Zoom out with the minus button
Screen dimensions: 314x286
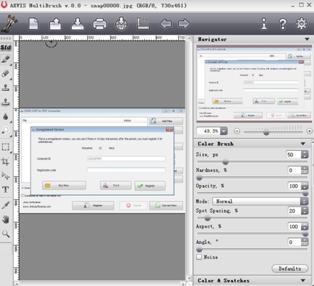tap(237, 131)
